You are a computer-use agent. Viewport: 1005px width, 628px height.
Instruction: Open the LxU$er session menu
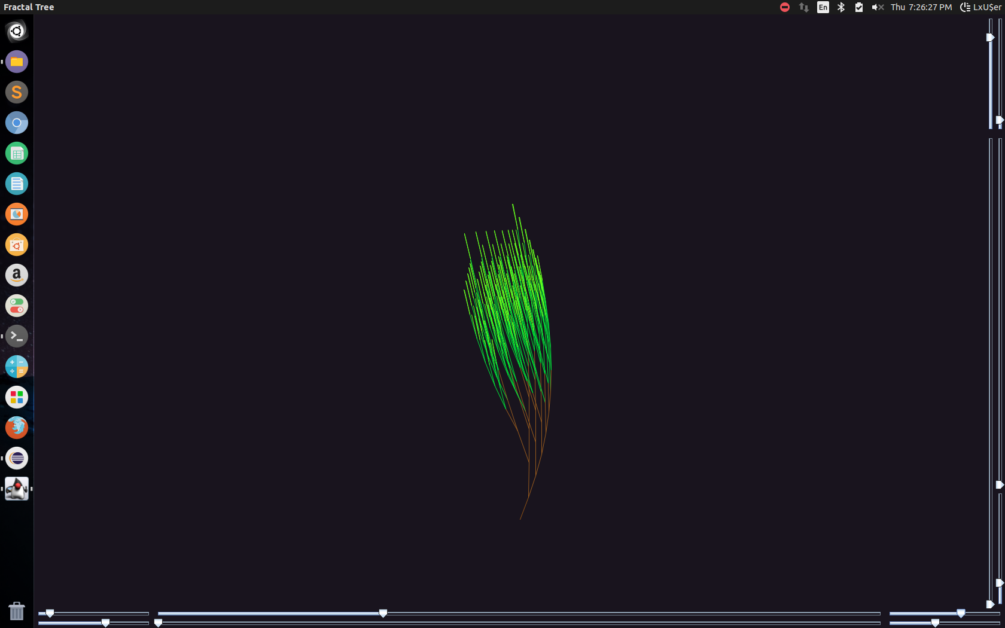coord(980,7)
